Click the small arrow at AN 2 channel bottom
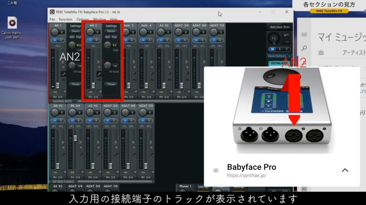 point(99,92)
